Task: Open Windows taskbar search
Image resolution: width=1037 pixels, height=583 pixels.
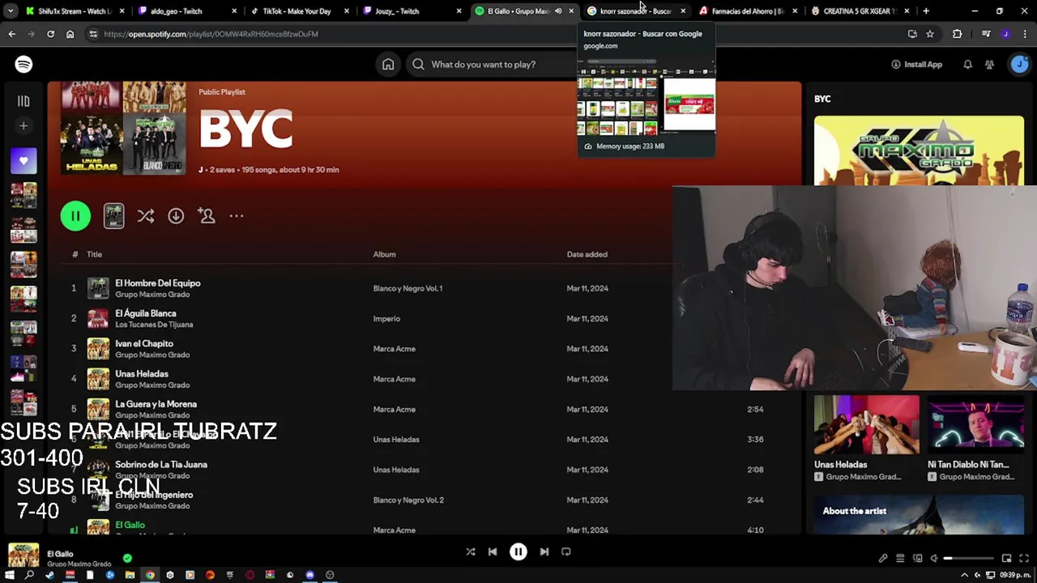Action: point(29,575)
